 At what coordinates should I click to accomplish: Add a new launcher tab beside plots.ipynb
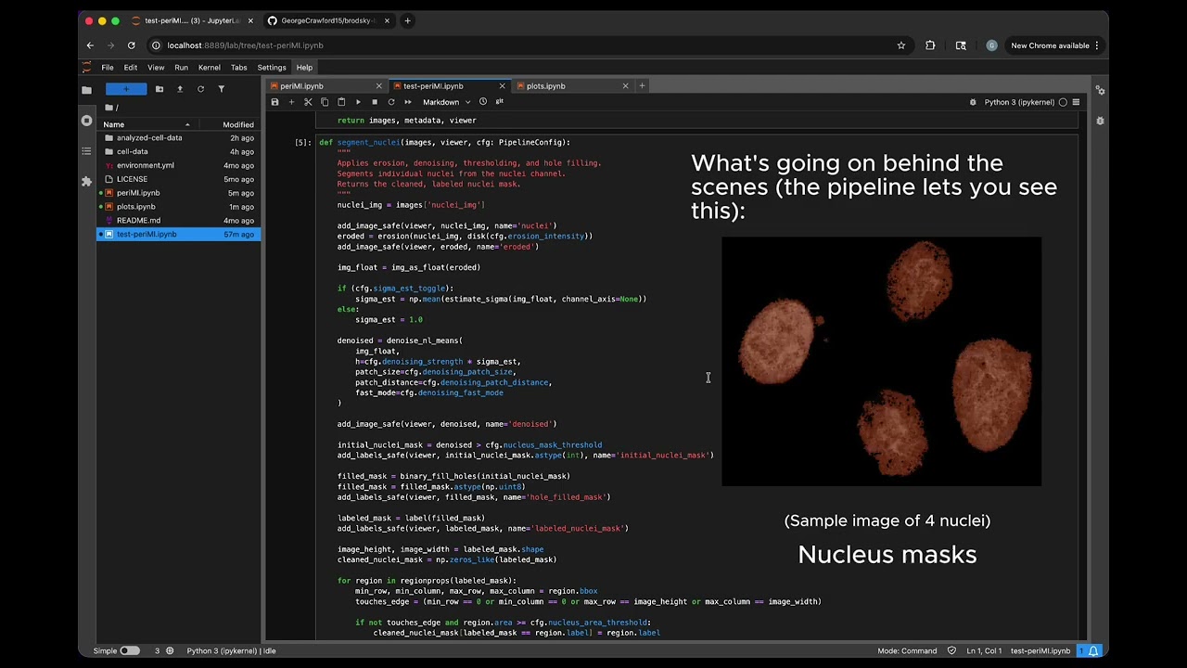click(x=642, y=86)
